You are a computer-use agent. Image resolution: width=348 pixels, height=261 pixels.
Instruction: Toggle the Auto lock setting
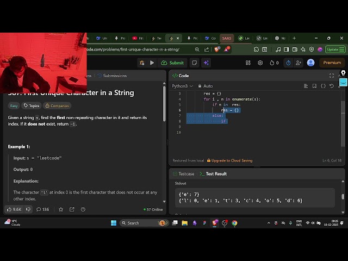(x=206, y=86)
